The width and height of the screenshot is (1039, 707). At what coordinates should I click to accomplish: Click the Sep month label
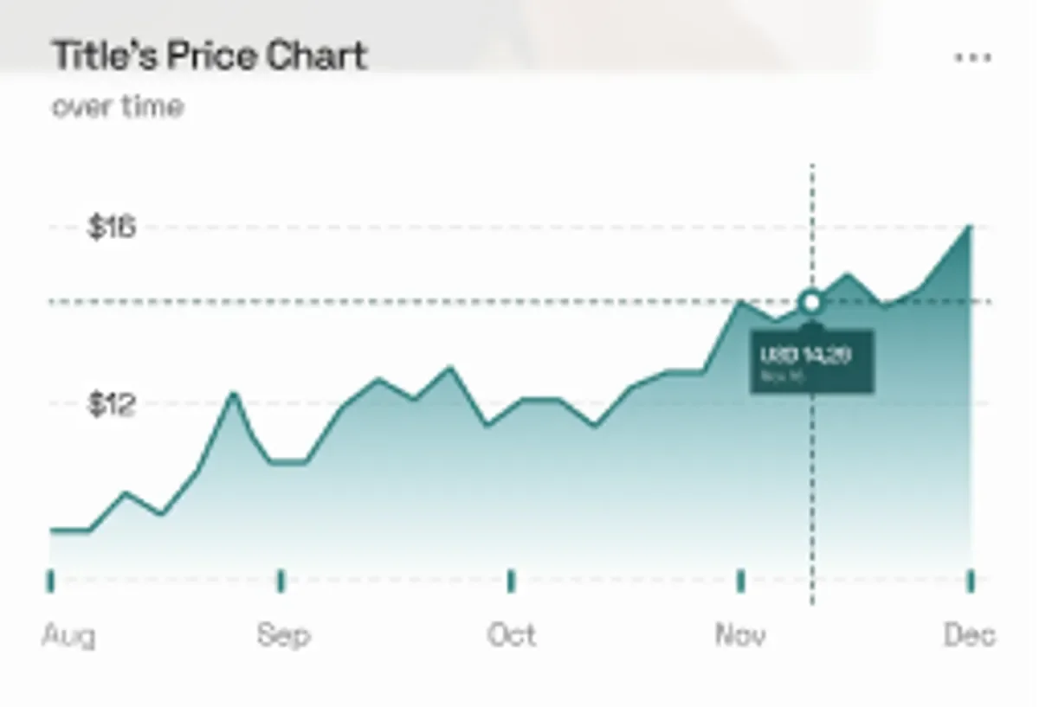coord(282,636)
